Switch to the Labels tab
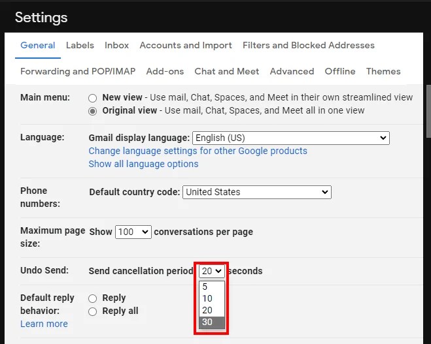 (x=80, y=45)
